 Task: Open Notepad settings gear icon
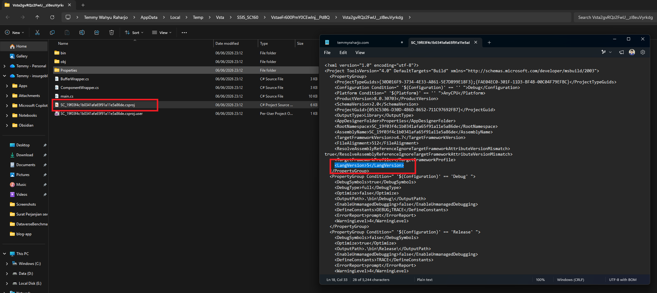[643, 52]
